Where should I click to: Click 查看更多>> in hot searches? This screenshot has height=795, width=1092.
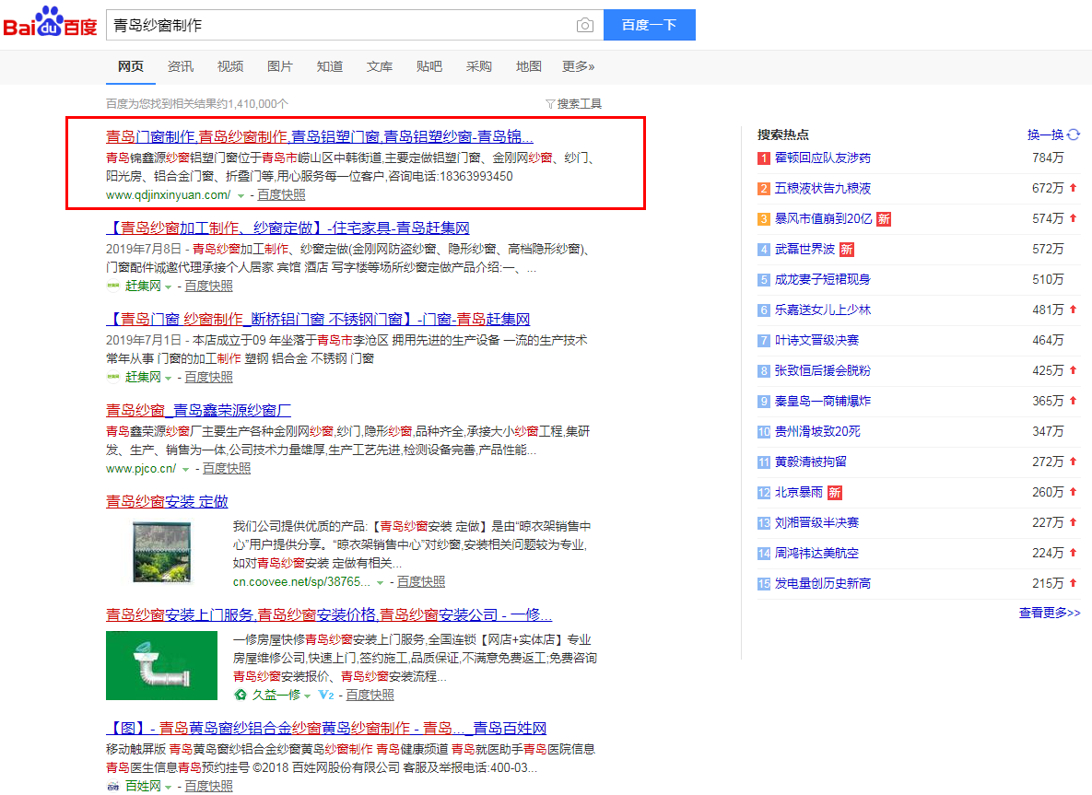click(x=1050, y=613)
